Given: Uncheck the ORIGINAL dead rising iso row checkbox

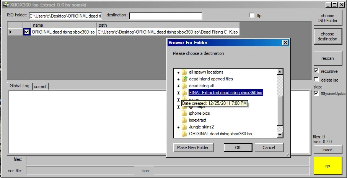Looking at the screenshot, I should click(26, 32).
